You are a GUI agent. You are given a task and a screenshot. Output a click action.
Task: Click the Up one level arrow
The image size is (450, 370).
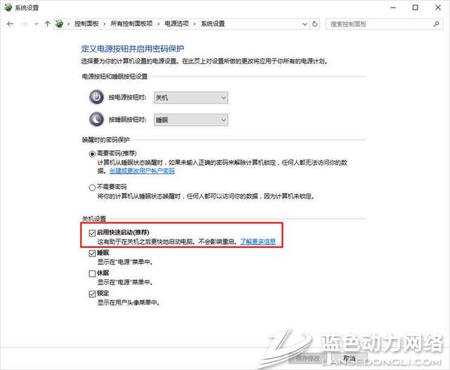(x=47, y=23)
